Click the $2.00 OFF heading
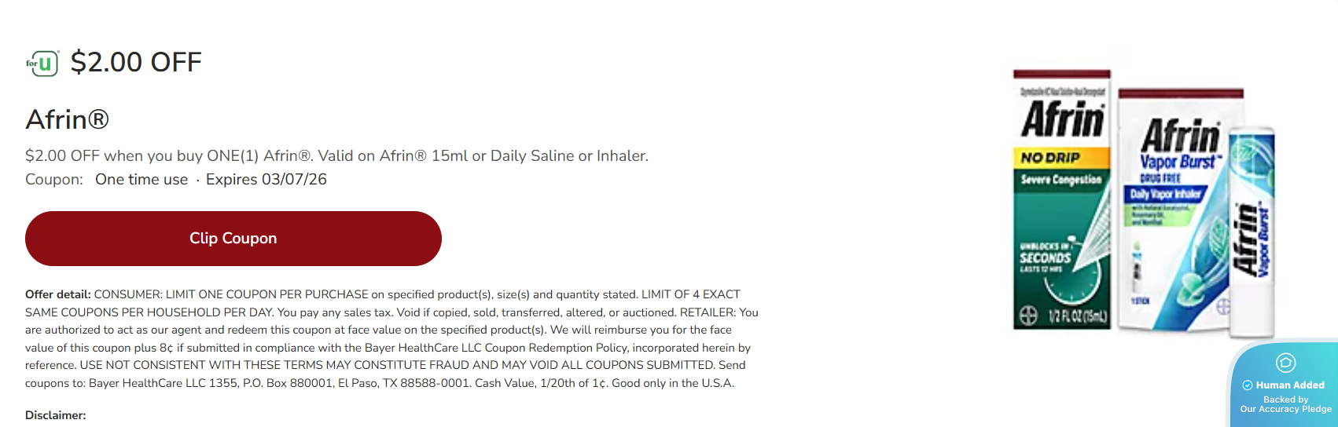The image size is (1338, 427). pyautogui.click(x=136, y=62)
